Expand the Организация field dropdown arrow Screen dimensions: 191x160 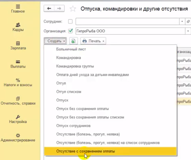point(188,31)
